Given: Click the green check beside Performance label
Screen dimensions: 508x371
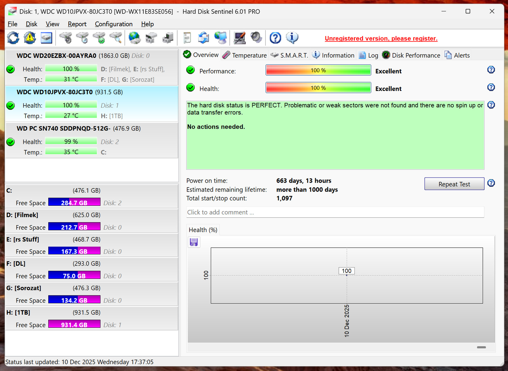Looking at the screenshot, I should coord(190,70).
